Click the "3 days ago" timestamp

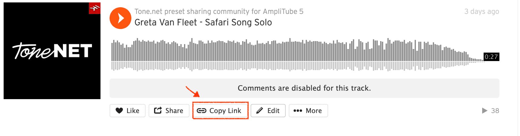482,11
